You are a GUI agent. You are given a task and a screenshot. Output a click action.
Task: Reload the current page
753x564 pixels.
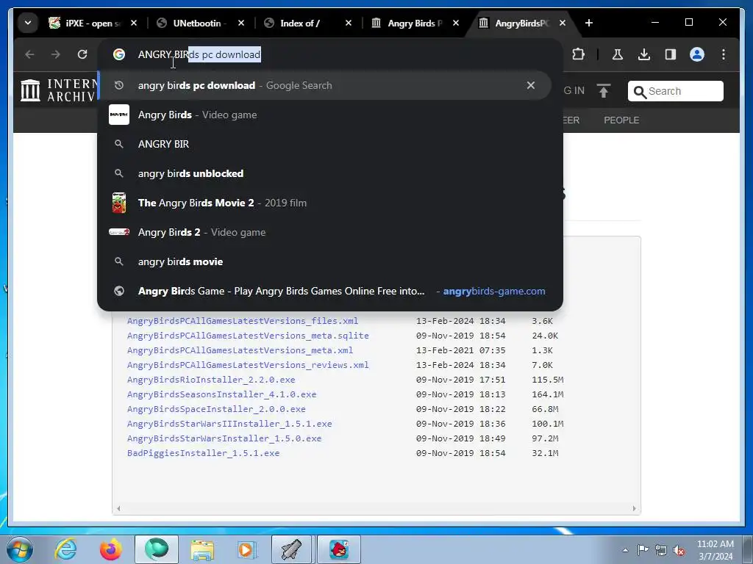pos(82,54)
